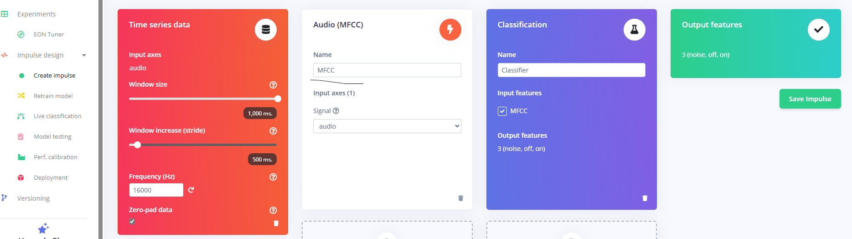Click the Live classification icon
The width and height of the screenshot is (852, 239).
(21, 116)
